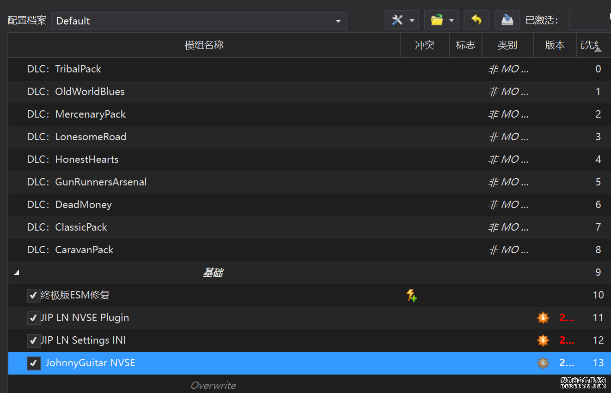Viewport: 611px width, 393px height.
Task: Click the create backup icon
Action: pos(507,20)
